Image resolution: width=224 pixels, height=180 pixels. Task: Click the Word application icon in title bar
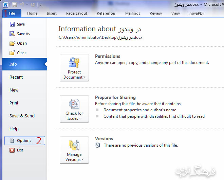tap(5, 5)
